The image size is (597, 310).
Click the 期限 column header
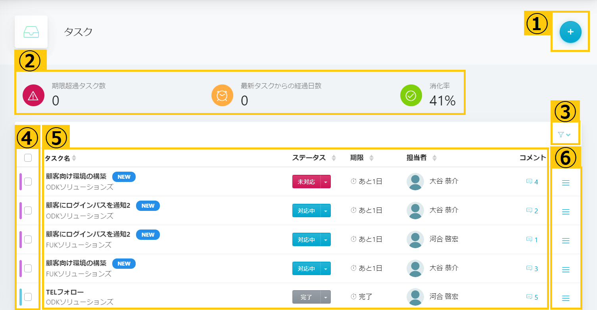[357, 158]
